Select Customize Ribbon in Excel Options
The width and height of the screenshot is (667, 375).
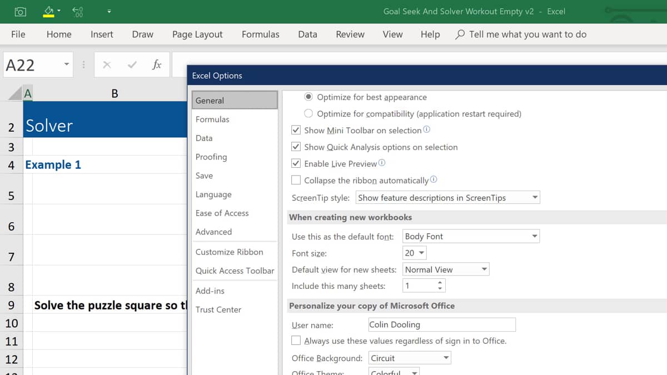(x=235, y=252)
